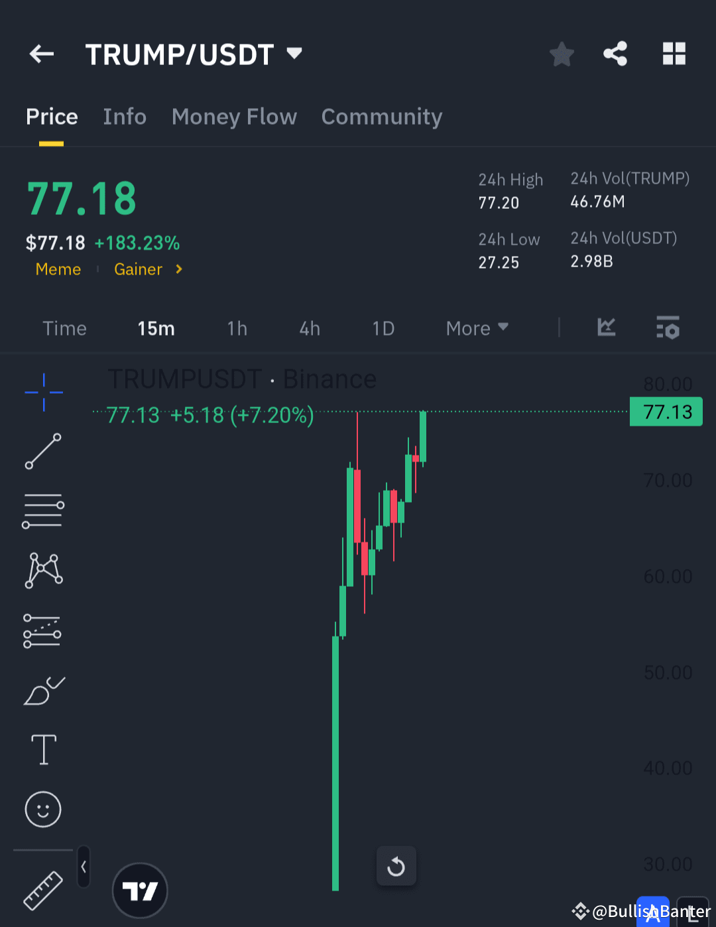This screenshot has width=716, height=927.
Task: Select the horizontal lines drawing tool
Action: (x=42, y=511)
